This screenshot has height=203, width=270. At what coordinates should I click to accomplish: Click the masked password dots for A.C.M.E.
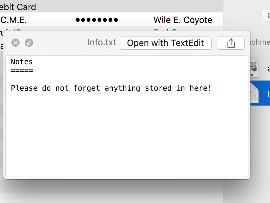(97, 20)
